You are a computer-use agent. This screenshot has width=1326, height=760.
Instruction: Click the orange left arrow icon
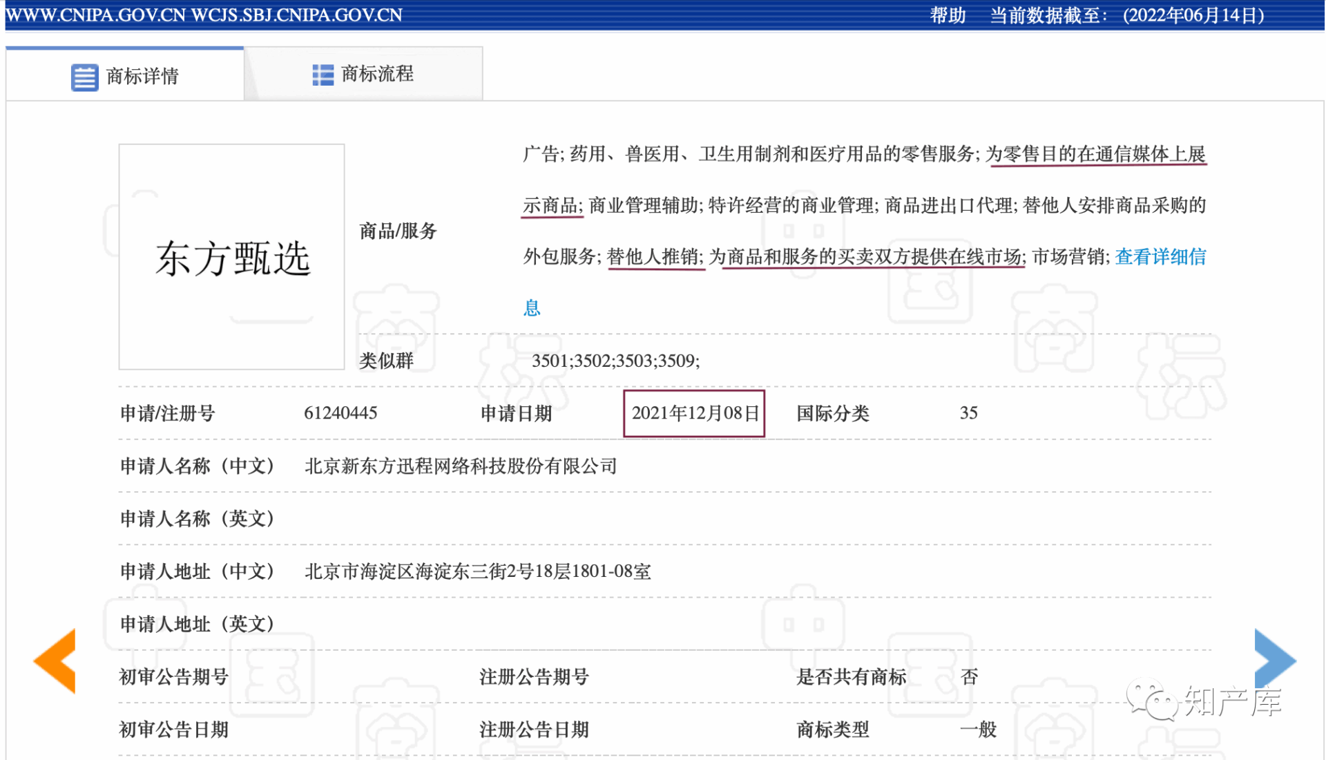[x=55, y=661]
